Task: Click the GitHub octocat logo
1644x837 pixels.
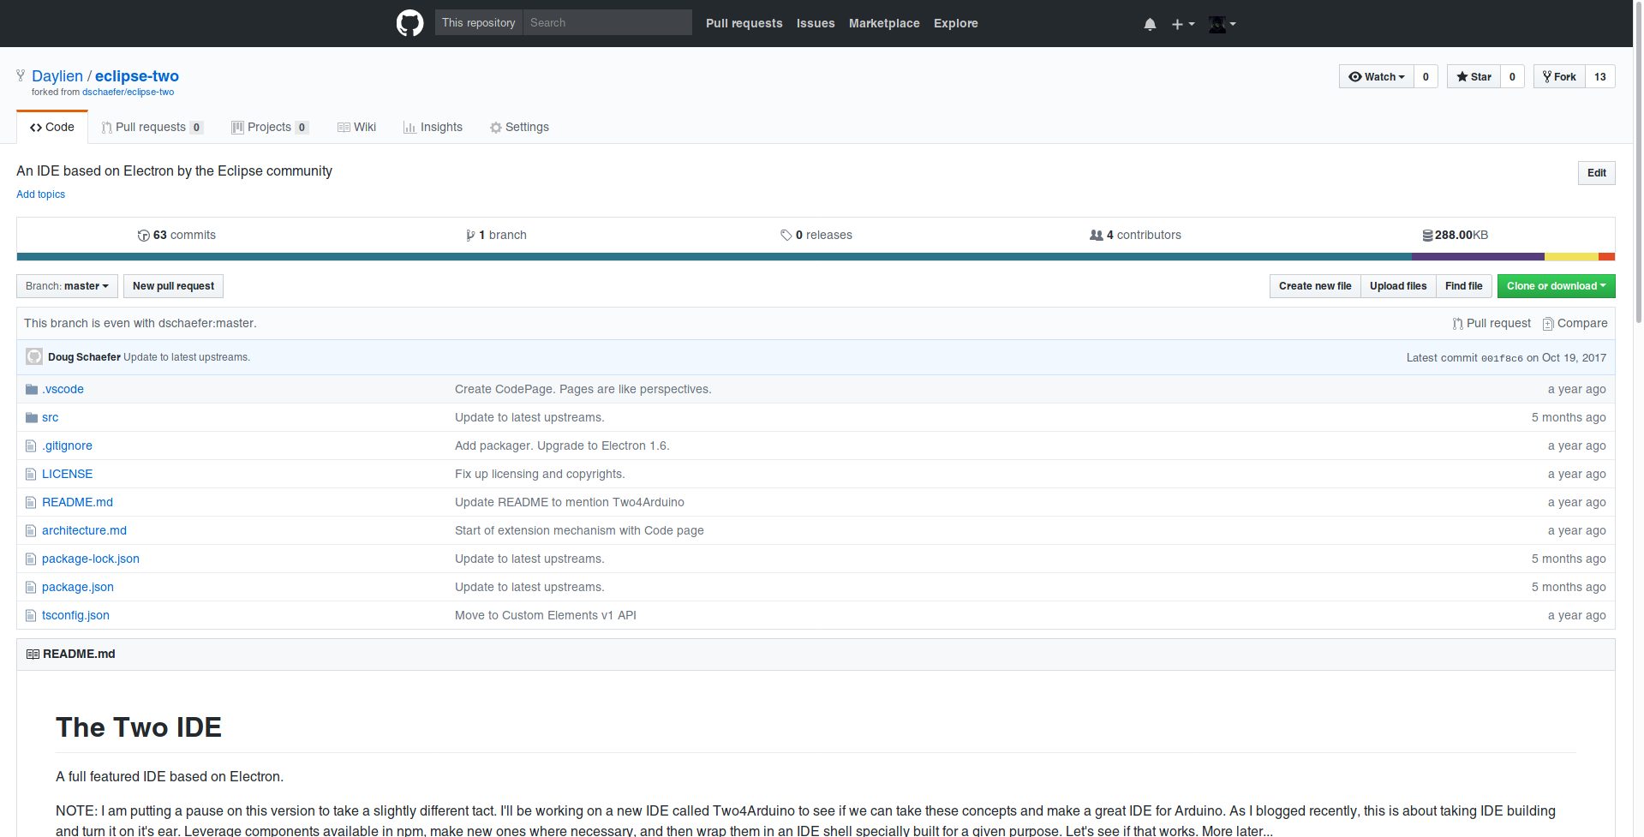Action: coord(410,23)
